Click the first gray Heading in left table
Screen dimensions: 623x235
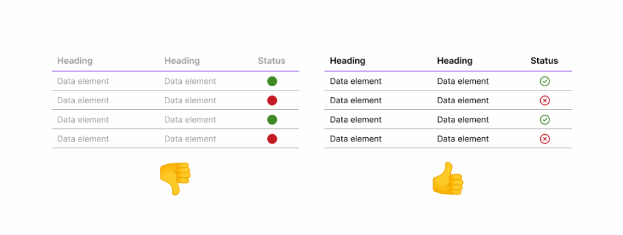tap(75, 61)
